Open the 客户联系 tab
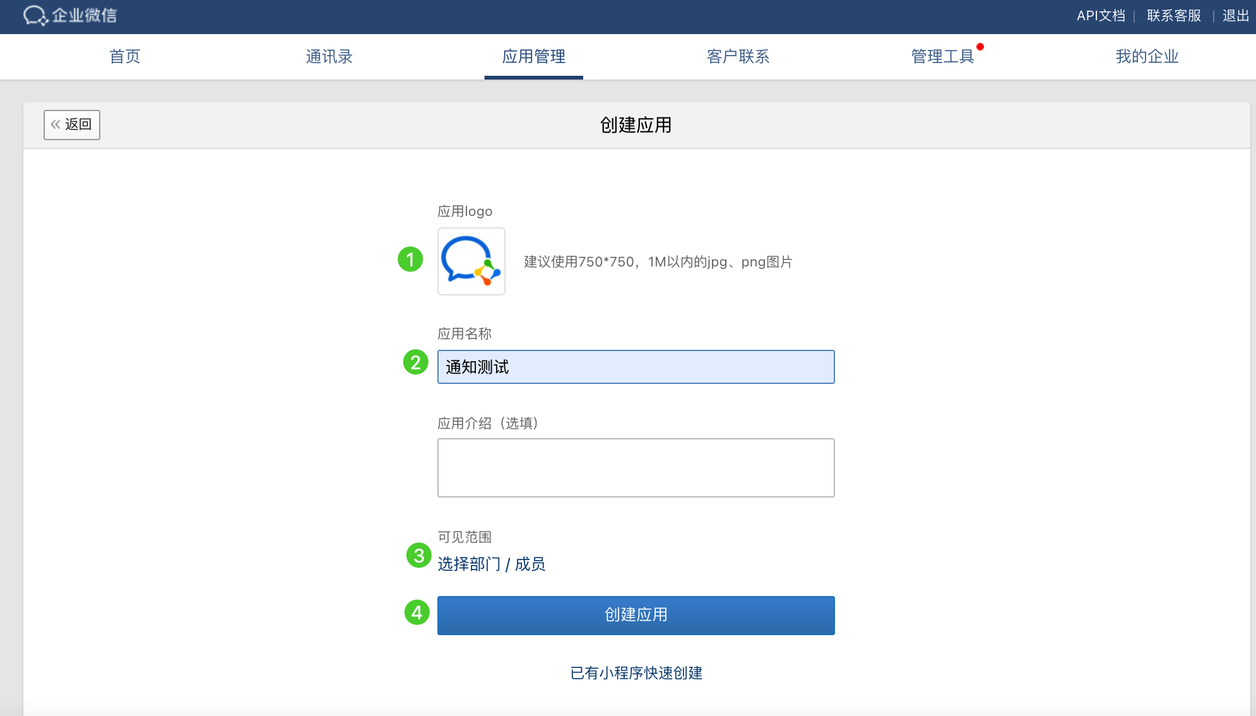This screenshot has height=716, width=1256. pyautogui.click(x=738, y=57)
